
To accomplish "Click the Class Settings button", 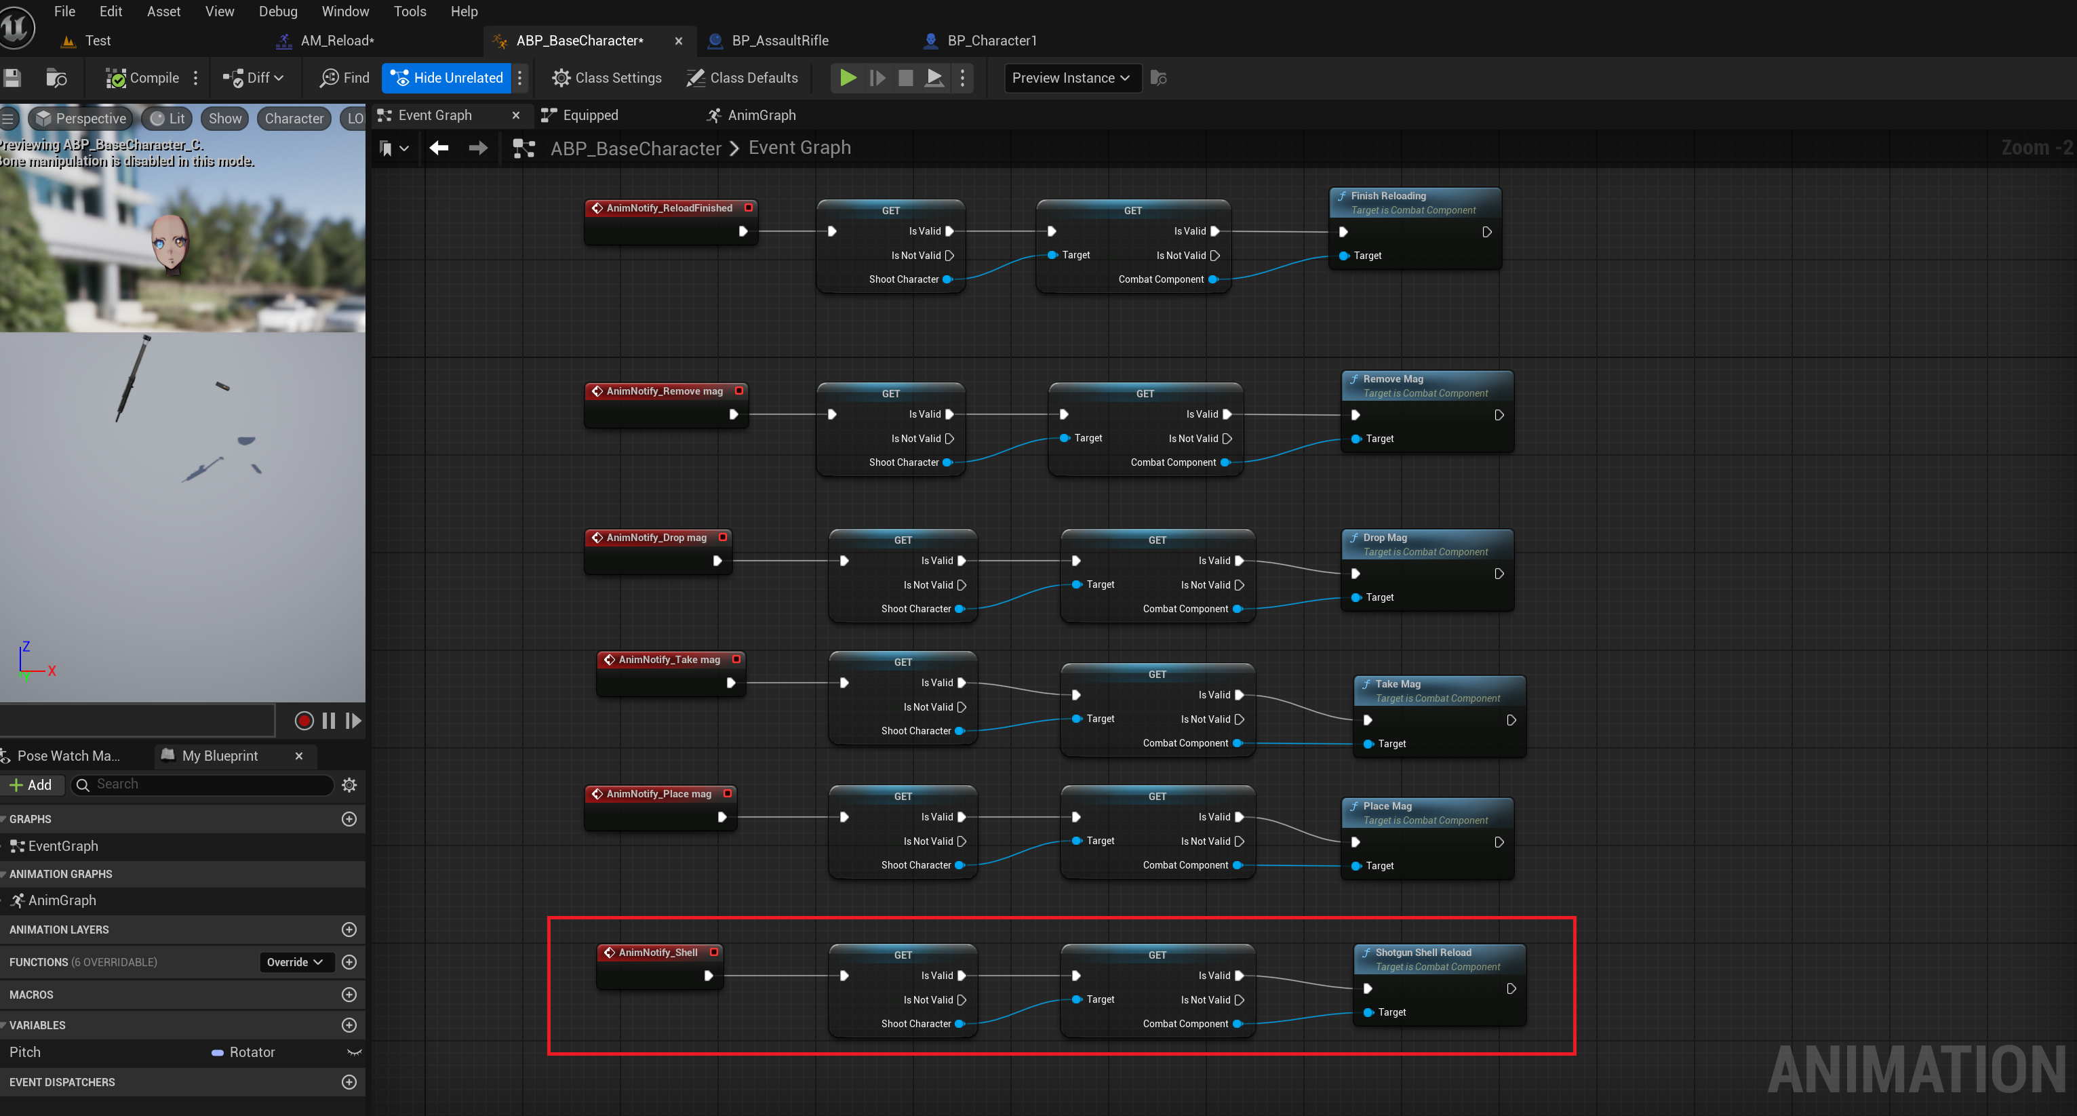I will (607, 77).
